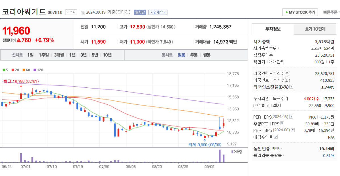Expand the 기업개요 dropdown
Viewport: 340px width, 176px height.
[158, 12]
